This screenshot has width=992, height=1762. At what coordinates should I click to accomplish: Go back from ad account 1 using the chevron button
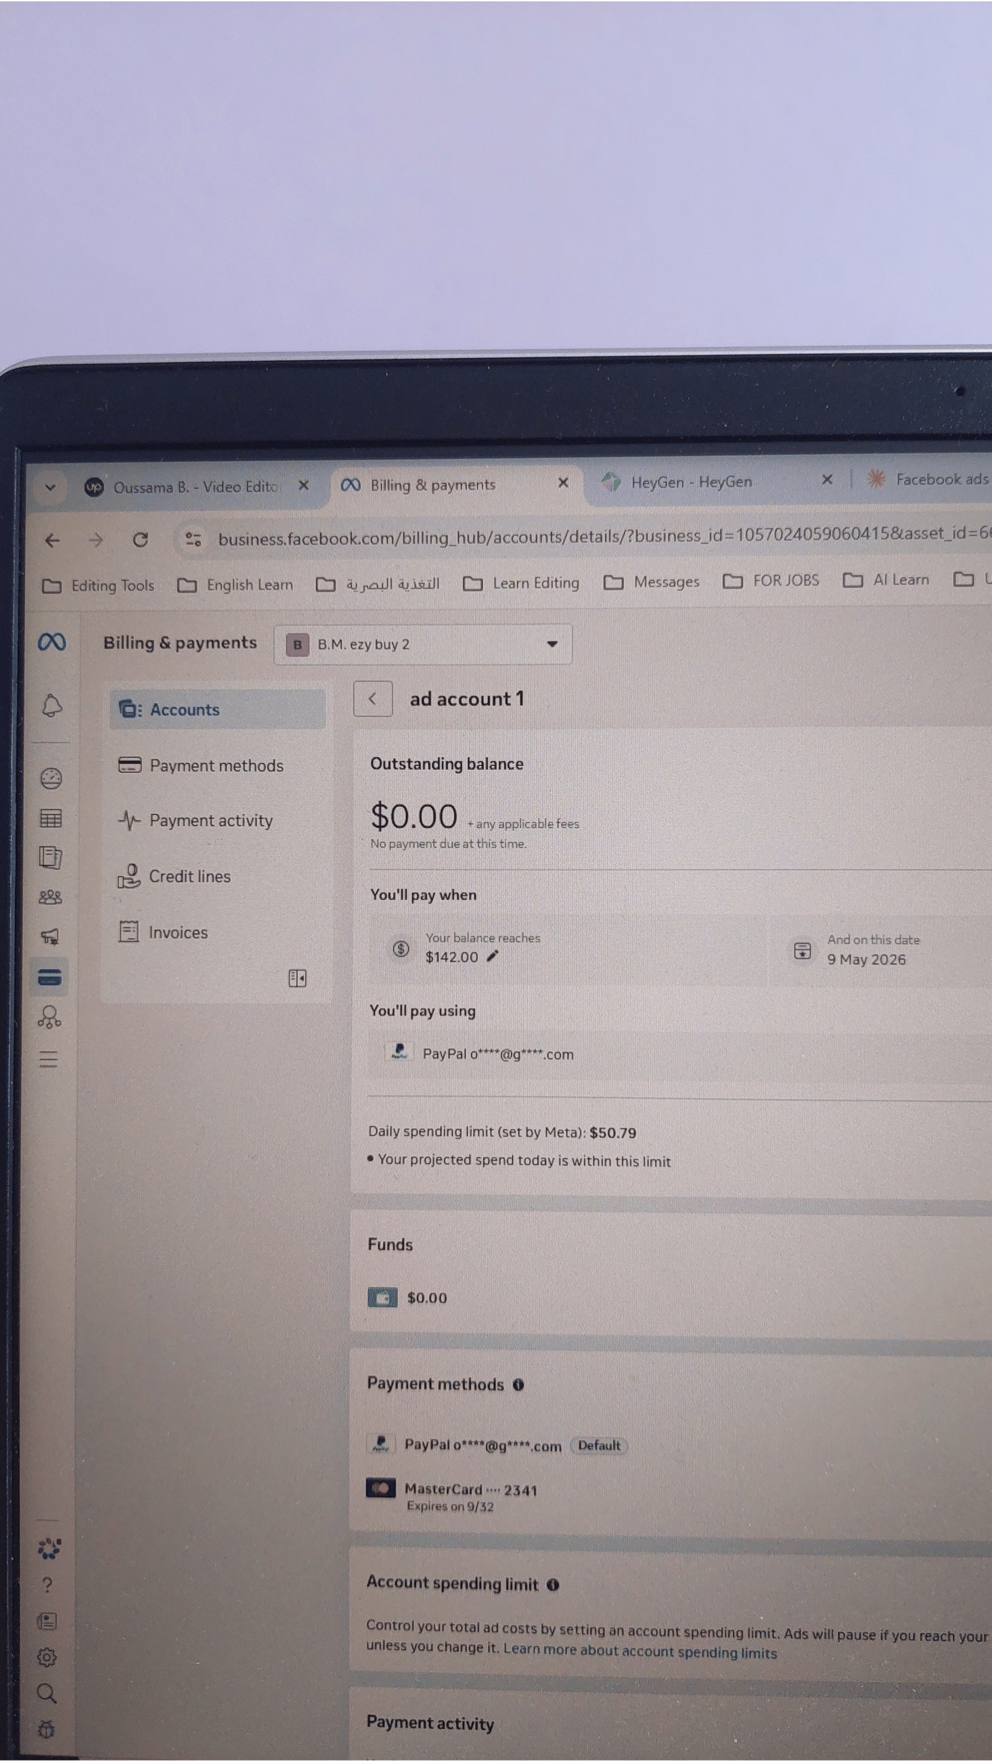[x=373, y=699]
